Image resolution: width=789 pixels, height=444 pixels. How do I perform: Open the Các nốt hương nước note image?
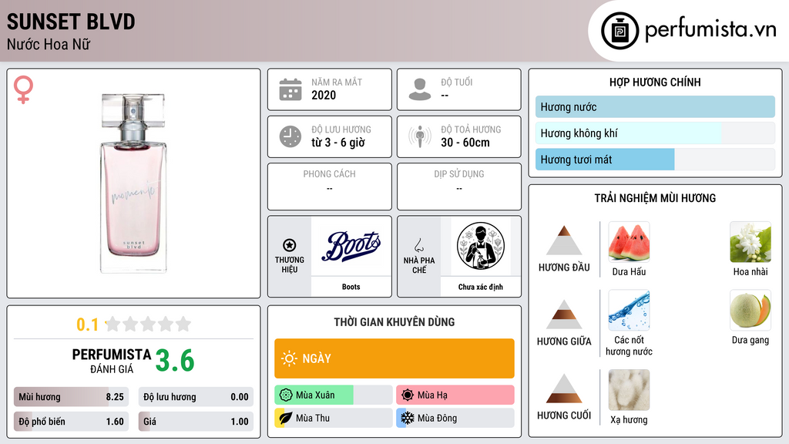click(629, 310)
